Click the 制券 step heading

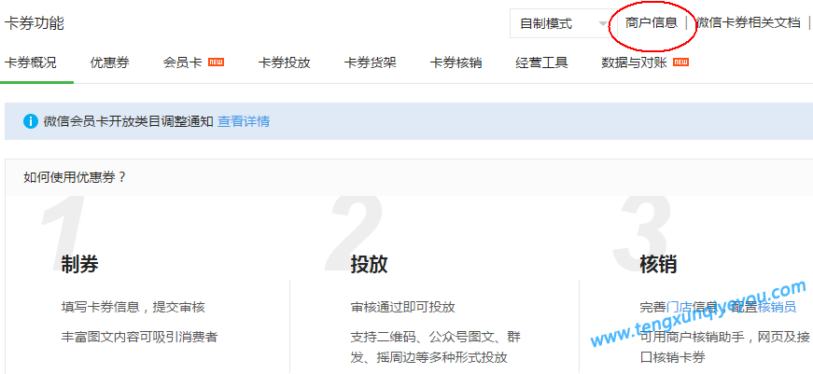[79, 265]
